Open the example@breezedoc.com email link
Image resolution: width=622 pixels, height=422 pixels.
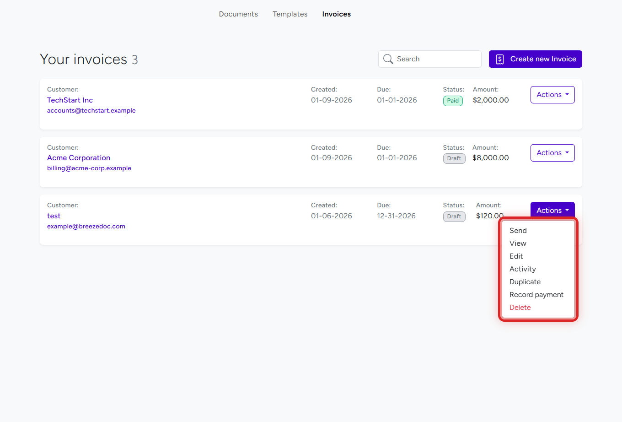tap(86, 226)
